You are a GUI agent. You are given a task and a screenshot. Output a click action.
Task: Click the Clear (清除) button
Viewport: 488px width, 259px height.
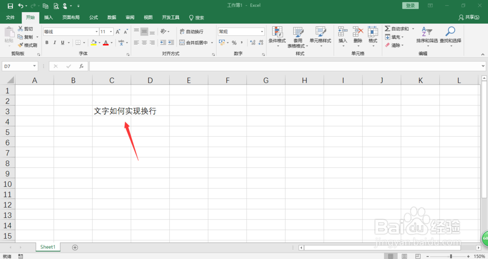coord(394,45)
